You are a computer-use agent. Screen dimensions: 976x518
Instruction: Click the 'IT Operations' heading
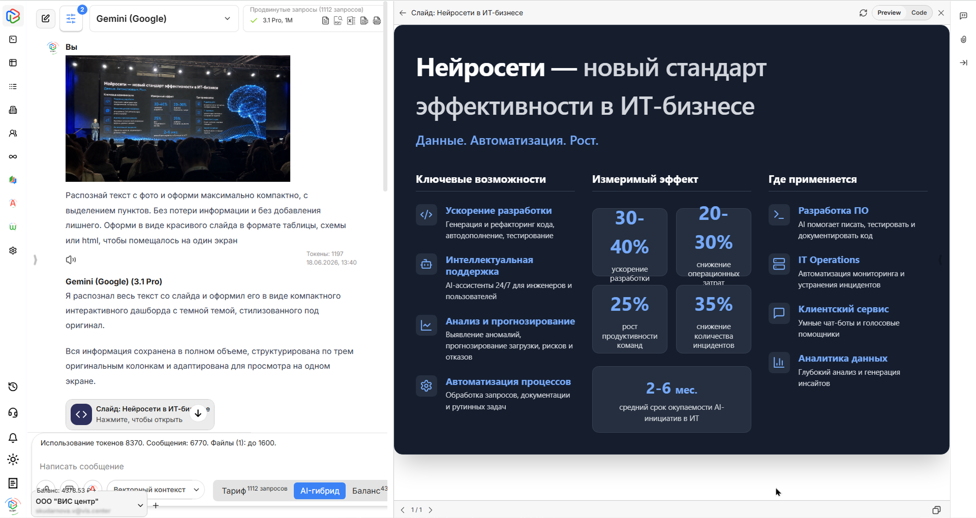829,260
